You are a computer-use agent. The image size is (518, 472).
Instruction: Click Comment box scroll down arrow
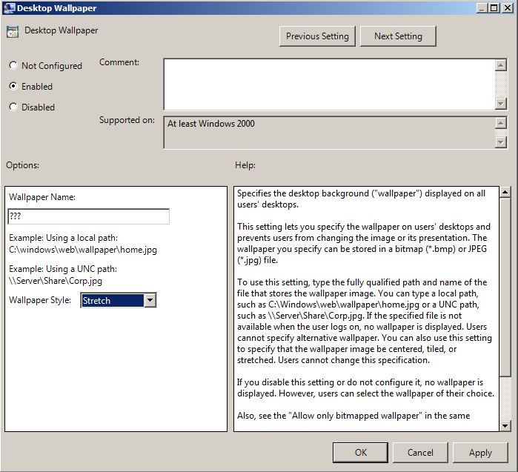click(501, 104)
